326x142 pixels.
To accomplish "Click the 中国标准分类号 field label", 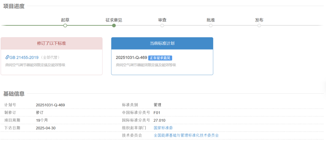I will (136, 113).
